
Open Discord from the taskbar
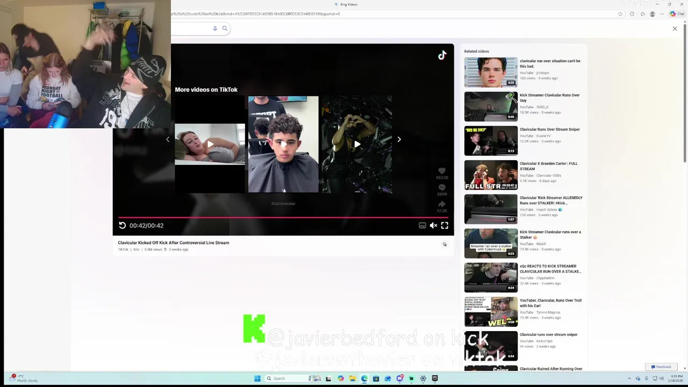coord(399,378)
